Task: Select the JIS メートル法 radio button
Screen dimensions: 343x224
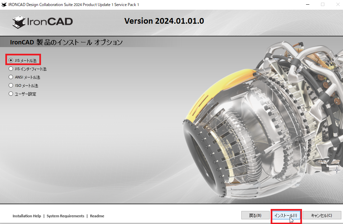Action: click(x=11, y=60)
